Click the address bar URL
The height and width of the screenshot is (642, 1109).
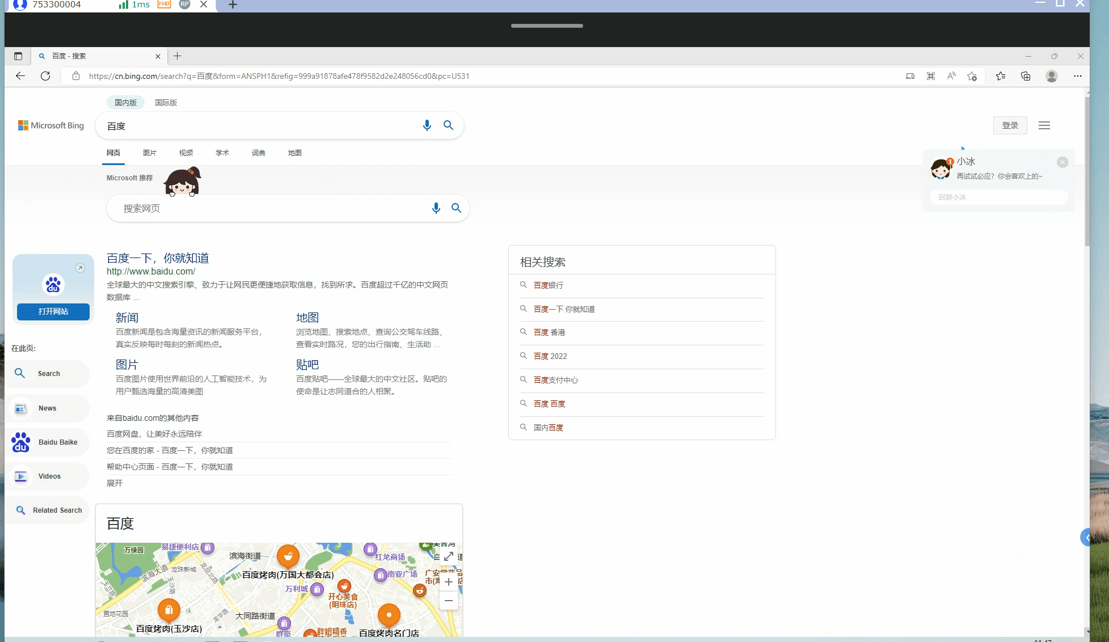[279, 76]
